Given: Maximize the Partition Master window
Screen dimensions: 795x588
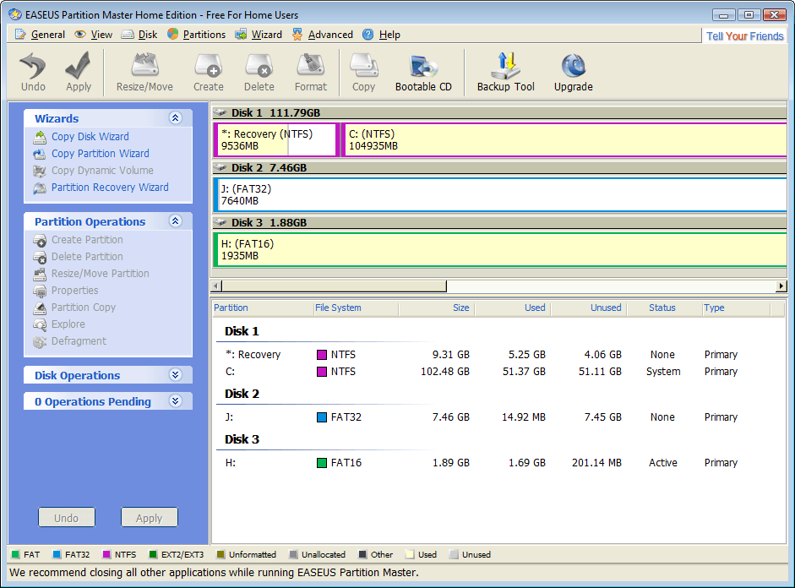Looking at the screenshot, I should [749, 14].
